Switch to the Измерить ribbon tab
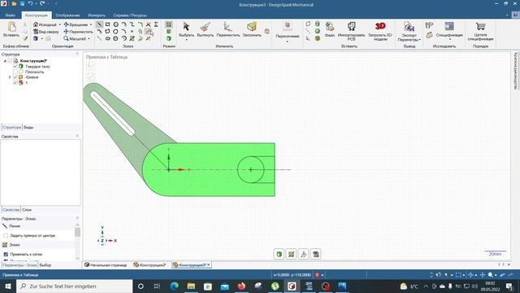Image resolution: width=520 pixels, height=293 pixels. click(x=97, y=15)
